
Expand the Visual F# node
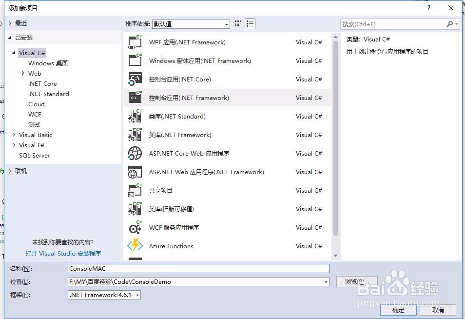point(14,145)
